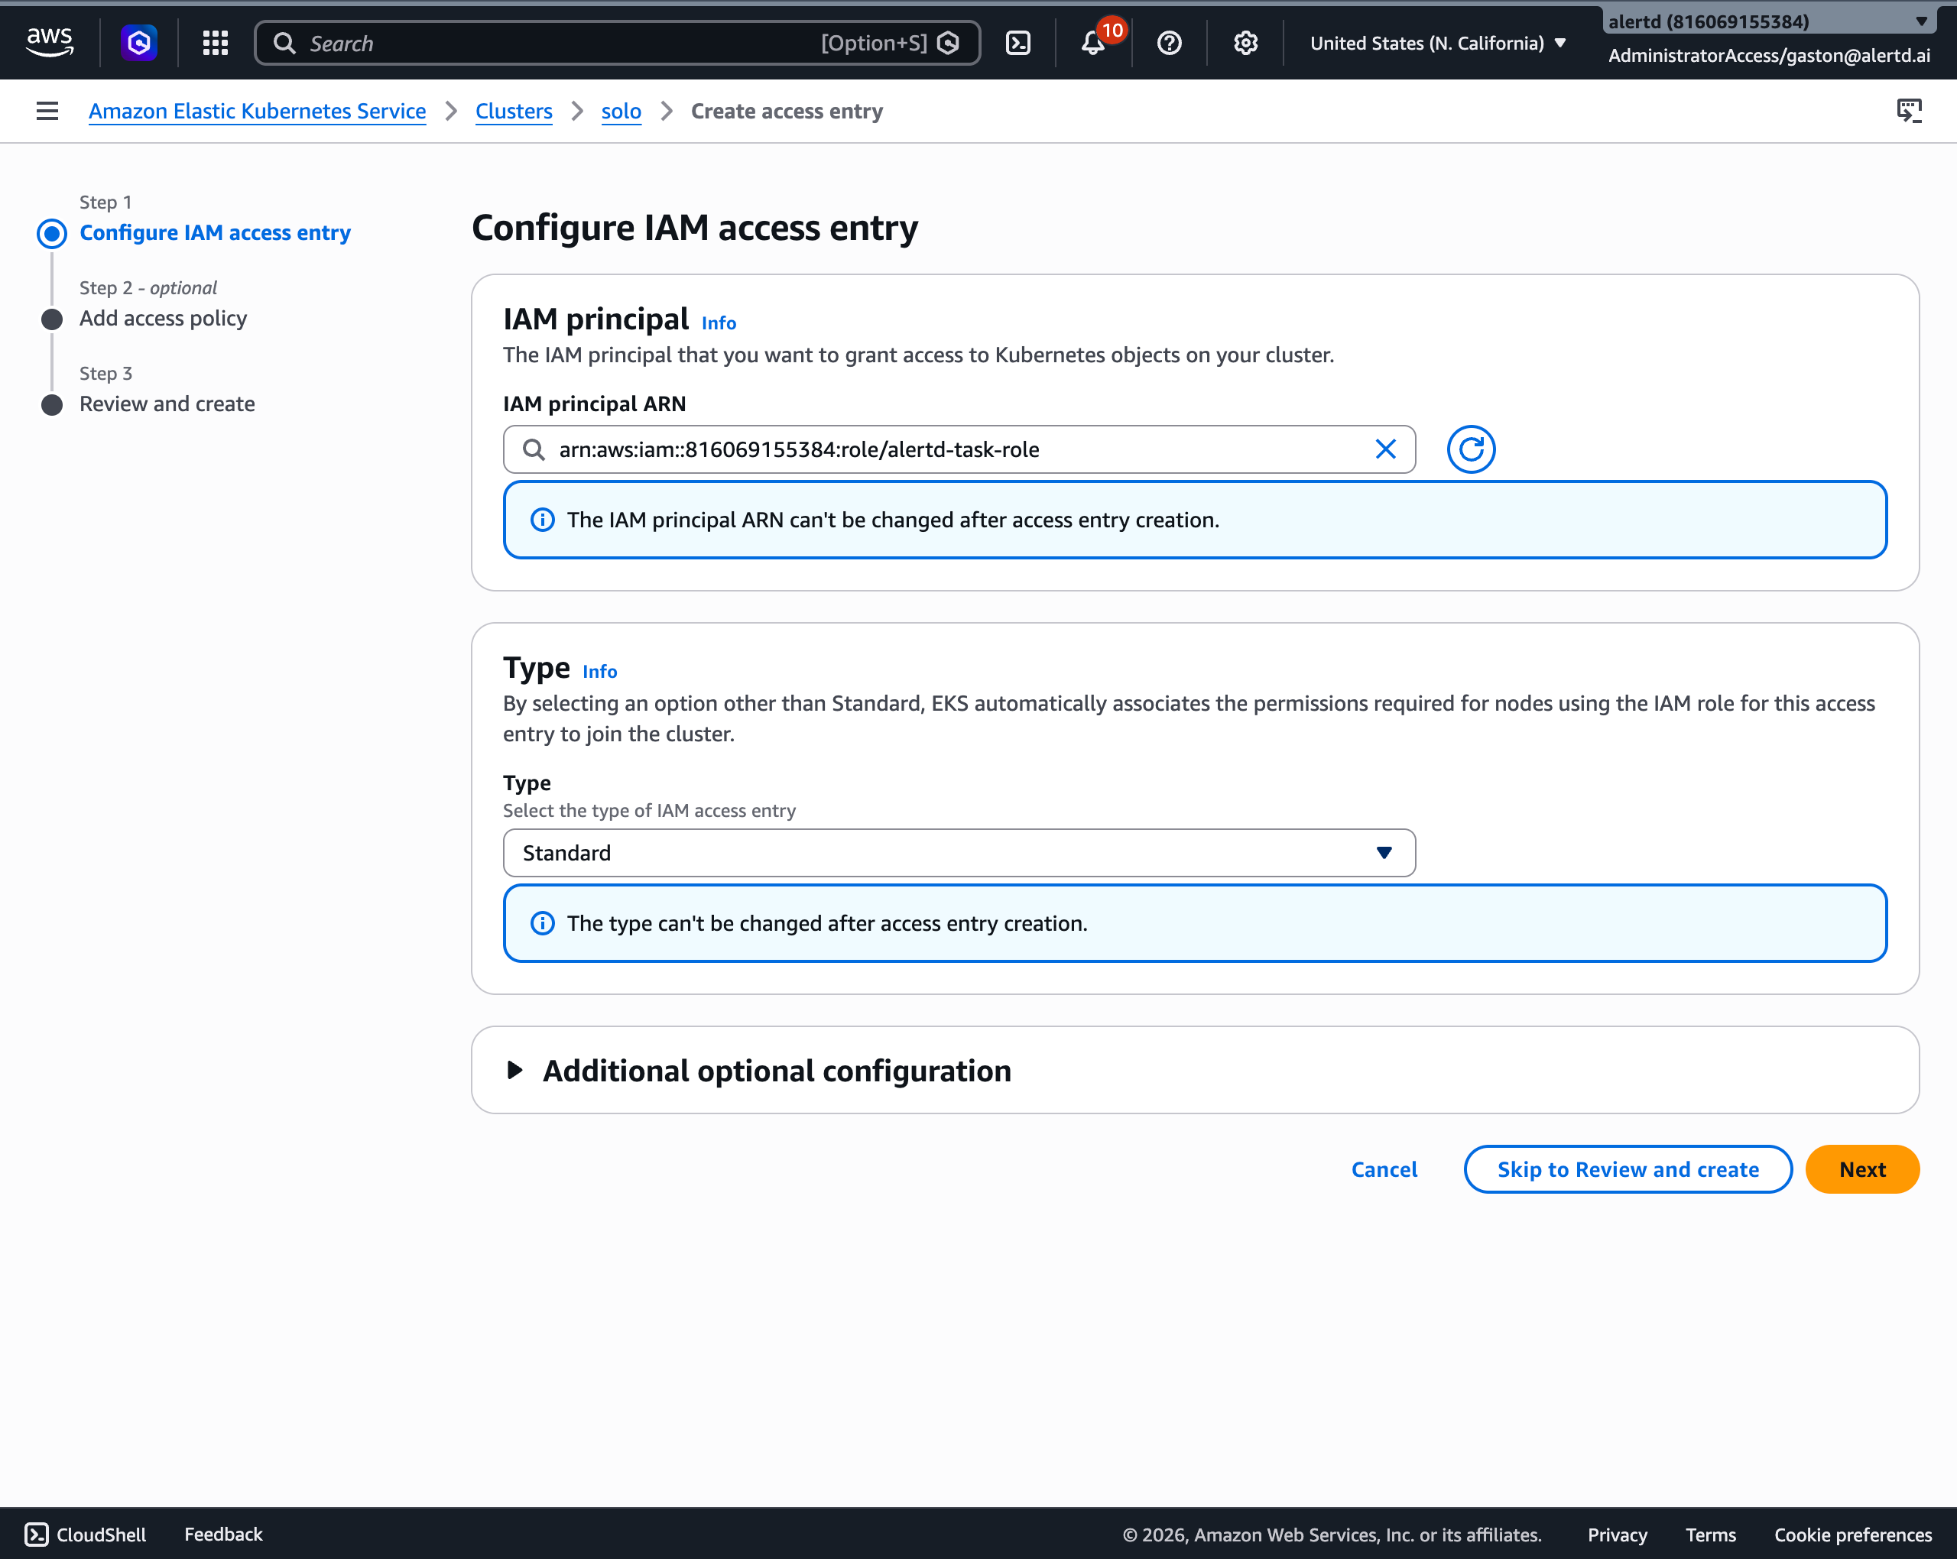Viewport: 1957px width, 1559px height.
Task: Open the solo cluster breadcrumb
Action: click(621, 111)
